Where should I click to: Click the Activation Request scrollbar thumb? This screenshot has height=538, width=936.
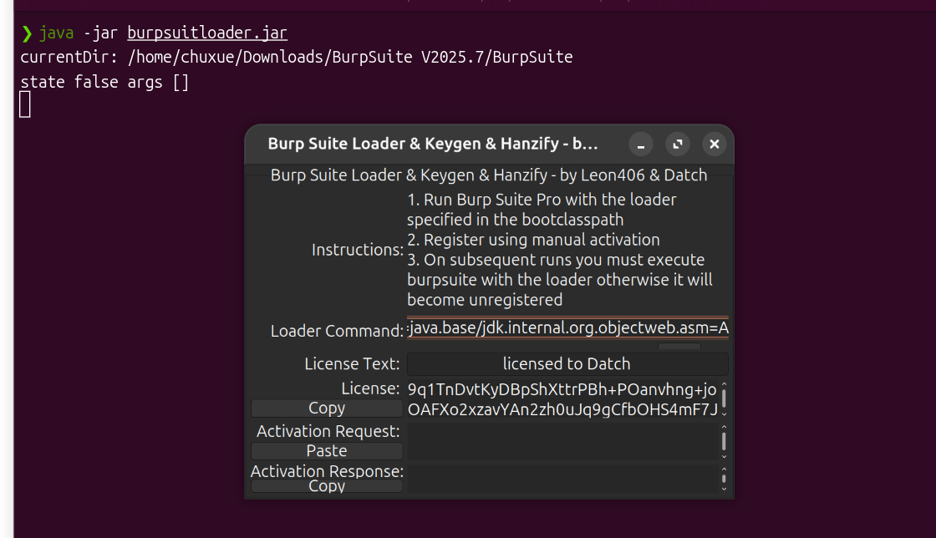coord(724,440)
